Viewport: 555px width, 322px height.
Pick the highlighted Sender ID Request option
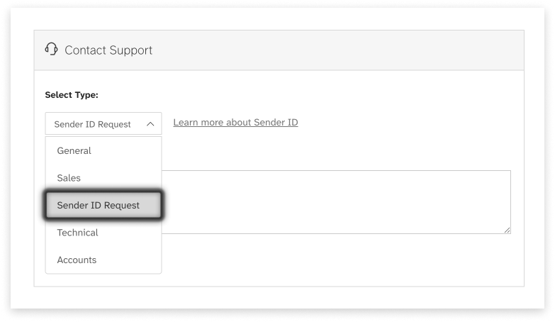[x=99, y=206]
